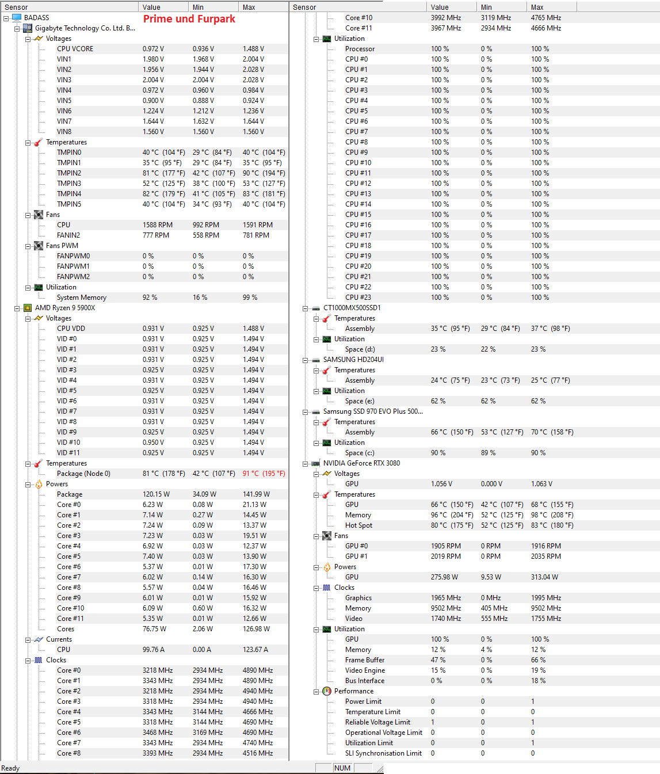Screen dimensions: 660x774
Task: Collapse the BADASS root node
Action: pyautogui.click(x=6, y=18)
